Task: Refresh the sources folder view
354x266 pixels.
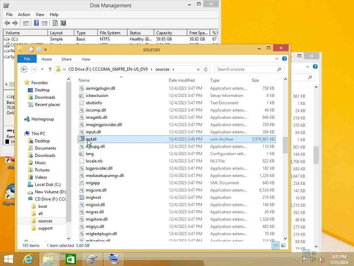Action: click(x=206, y=69)
